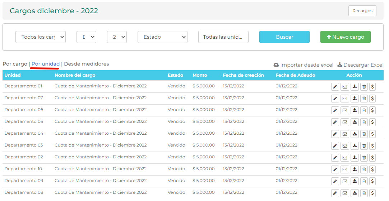Viewport: 389px width, 201px height.
Task: Click the Buscar button
Action: [x=284, y=37]
